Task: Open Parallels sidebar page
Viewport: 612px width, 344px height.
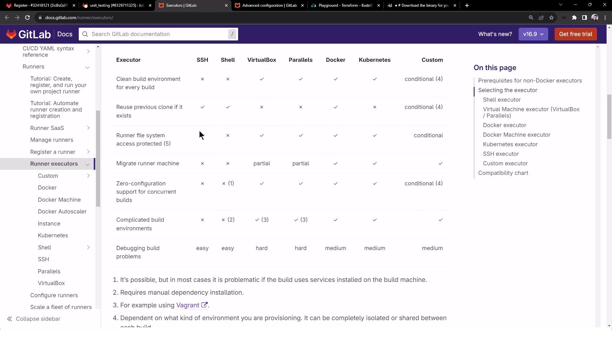Action: (49, 271)
